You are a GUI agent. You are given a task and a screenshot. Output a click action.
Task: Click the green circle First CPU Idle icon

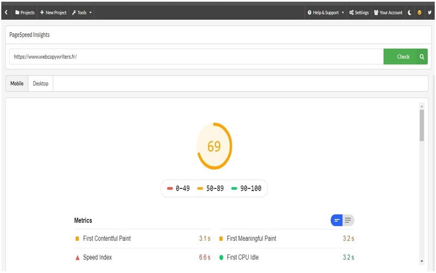[221, 257]
